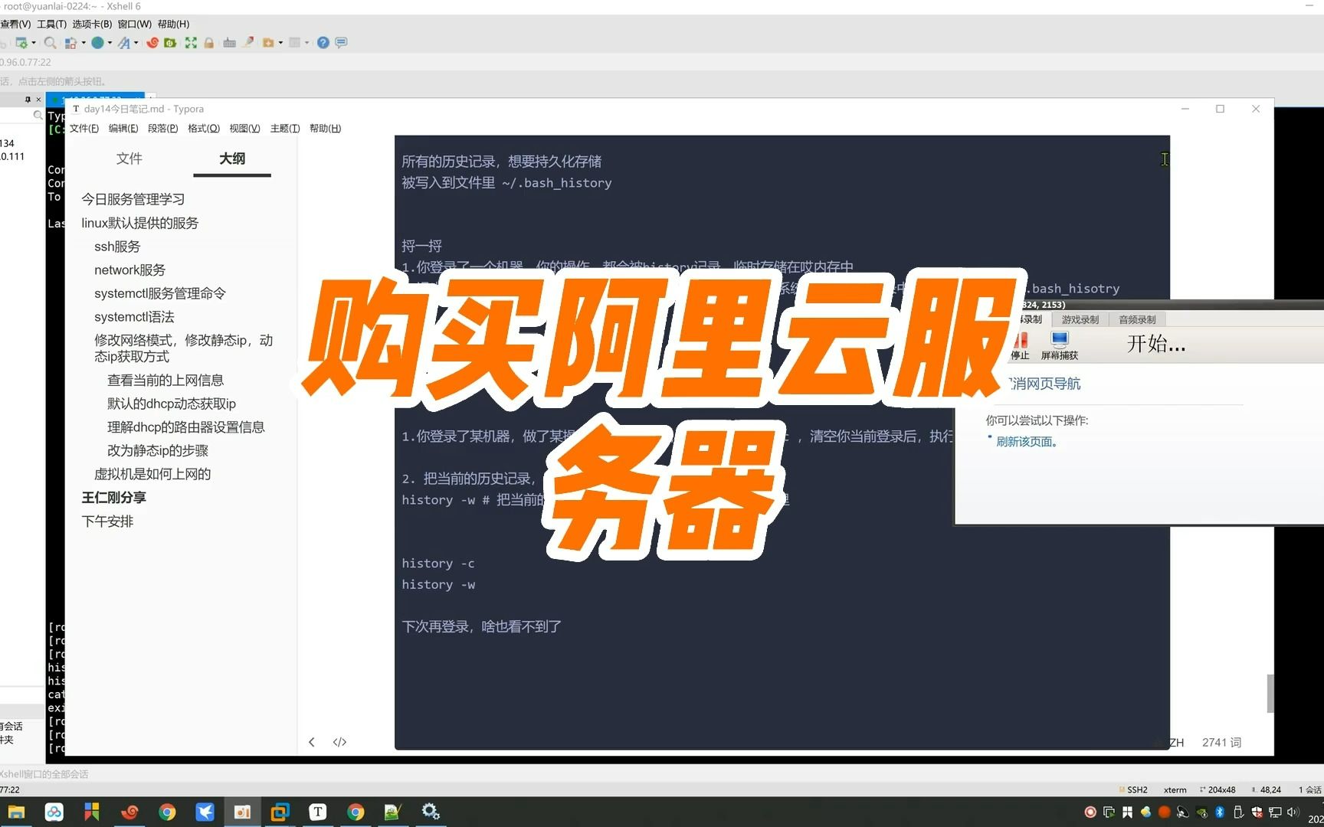
Task: Open dropdown arrow beside Xshell font icon
Action: pyautogui.click(x=136, y=43)
